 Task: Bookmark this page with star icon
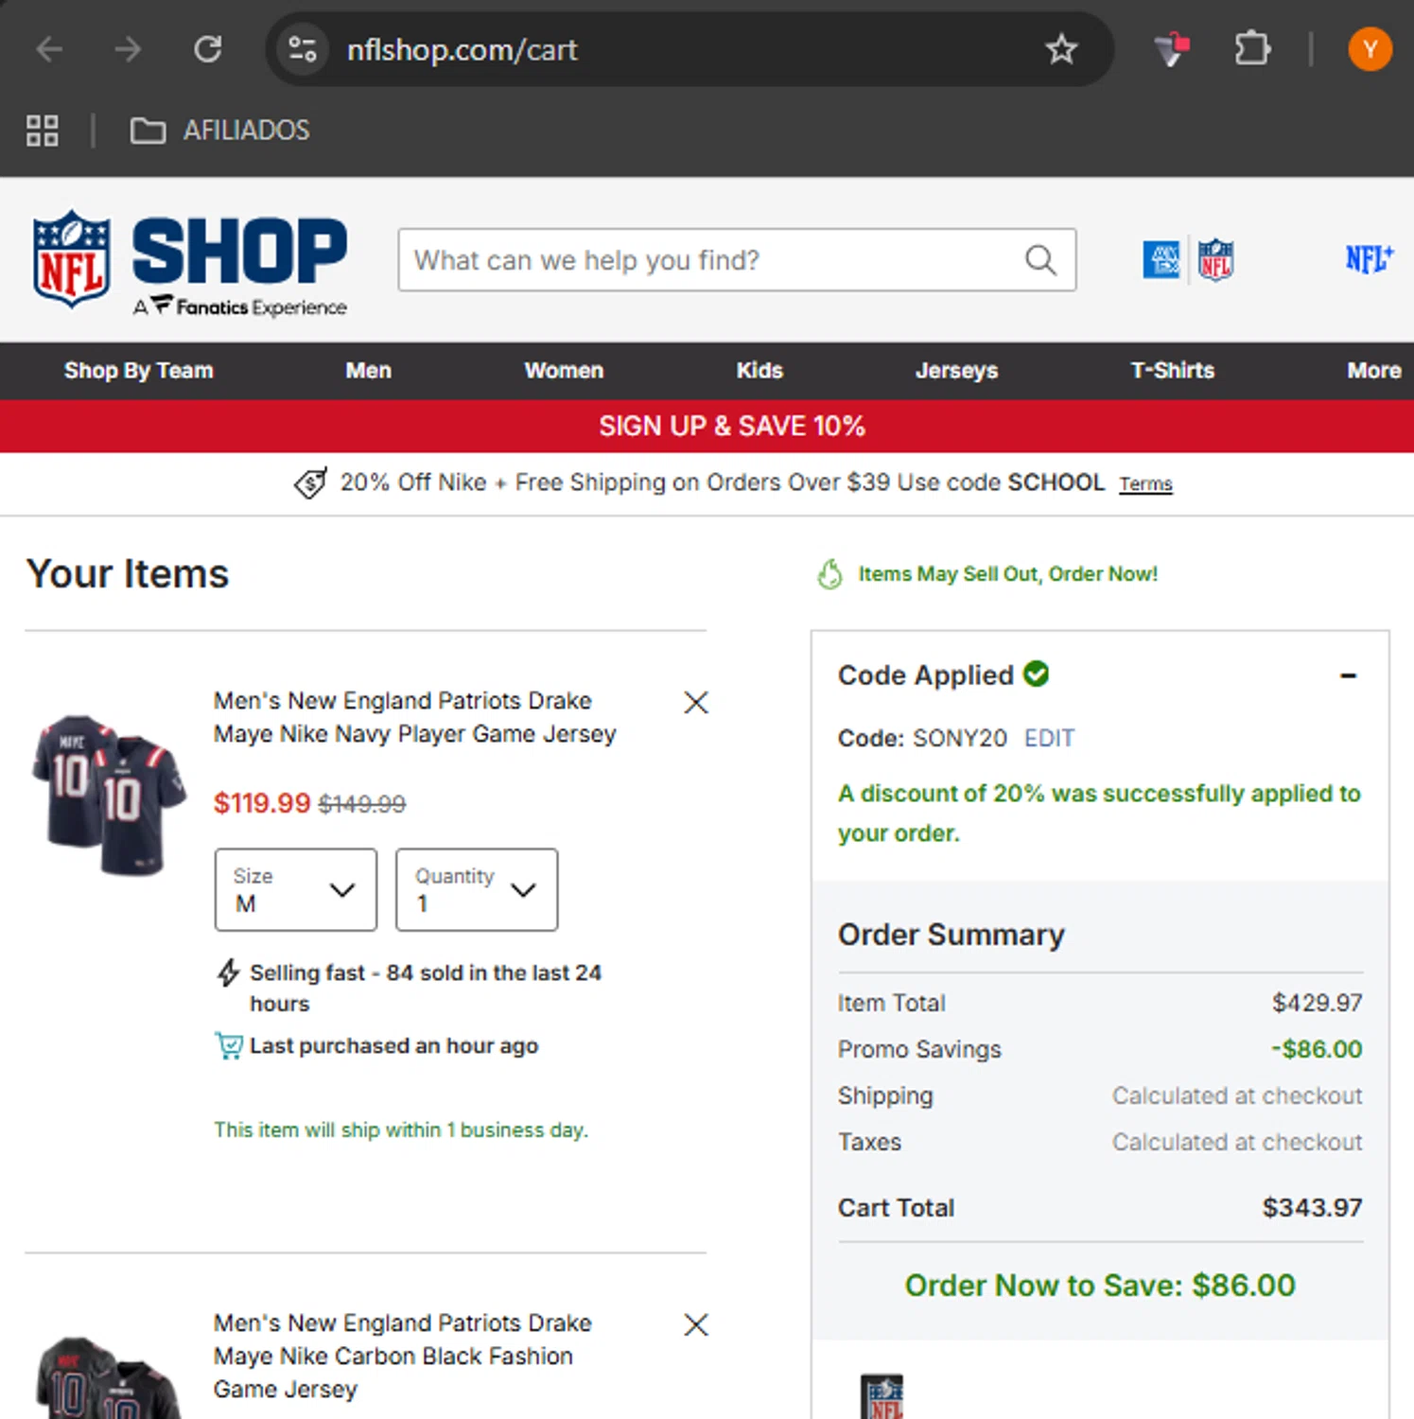(x=1061, y=49)
